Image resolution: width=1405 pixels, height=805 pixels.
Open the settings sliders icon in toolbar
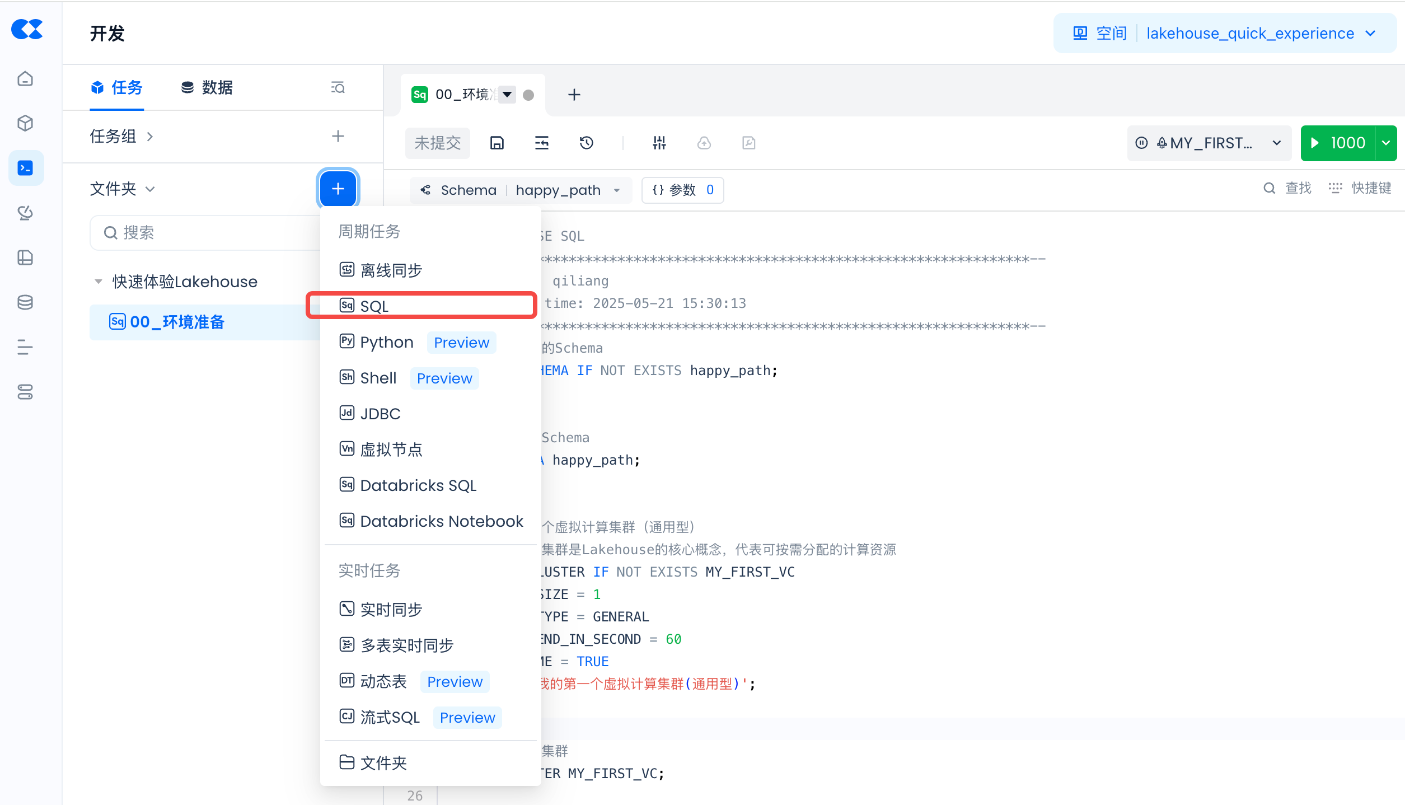point(659,143)
